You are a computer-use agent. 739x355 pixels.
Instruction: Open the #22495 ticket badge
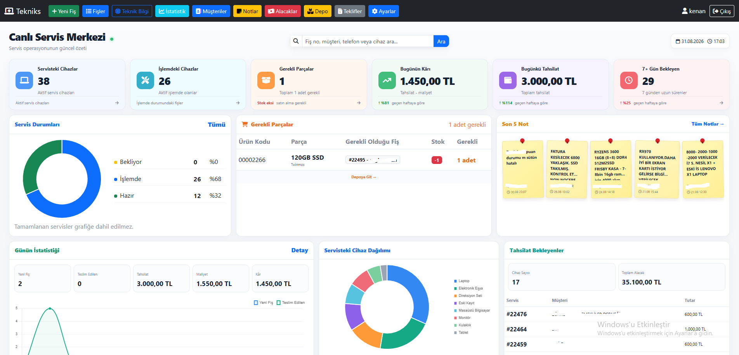(373, 160)
